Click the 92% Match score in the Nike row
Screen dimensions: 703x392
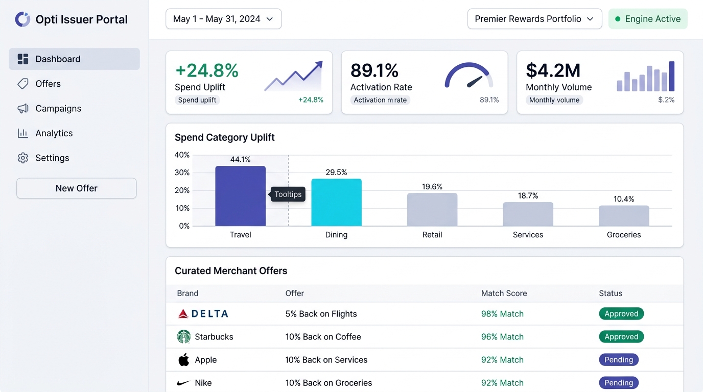[x=502, y=383]
